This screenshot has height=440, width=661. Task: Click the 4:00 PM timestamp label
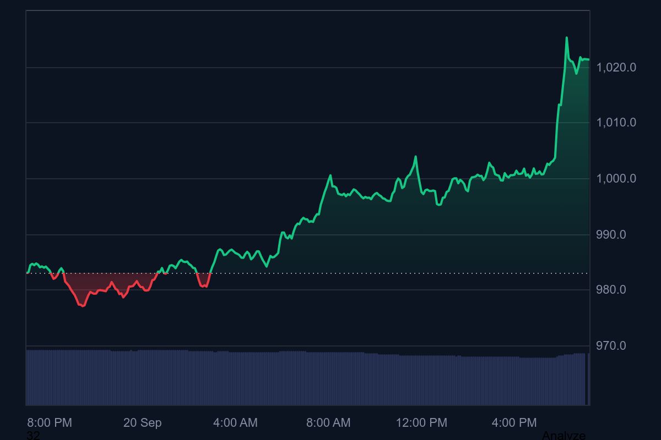(515, 423)
